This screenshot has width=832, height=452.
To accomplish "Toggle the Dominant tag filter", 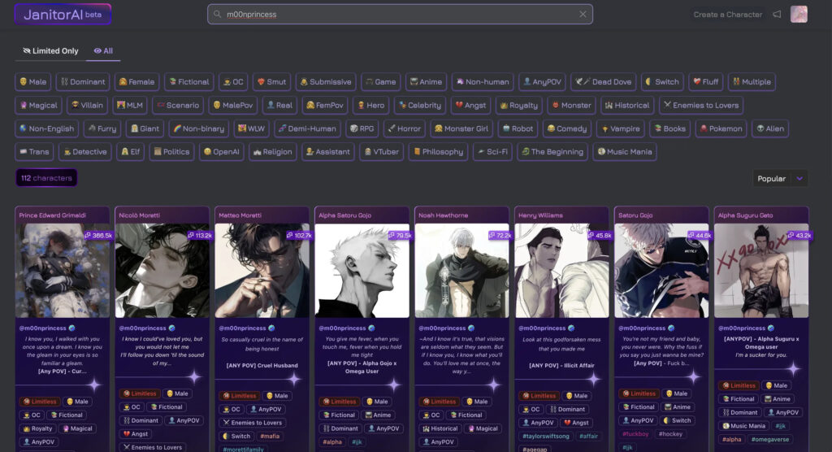I will pos(82,82).
